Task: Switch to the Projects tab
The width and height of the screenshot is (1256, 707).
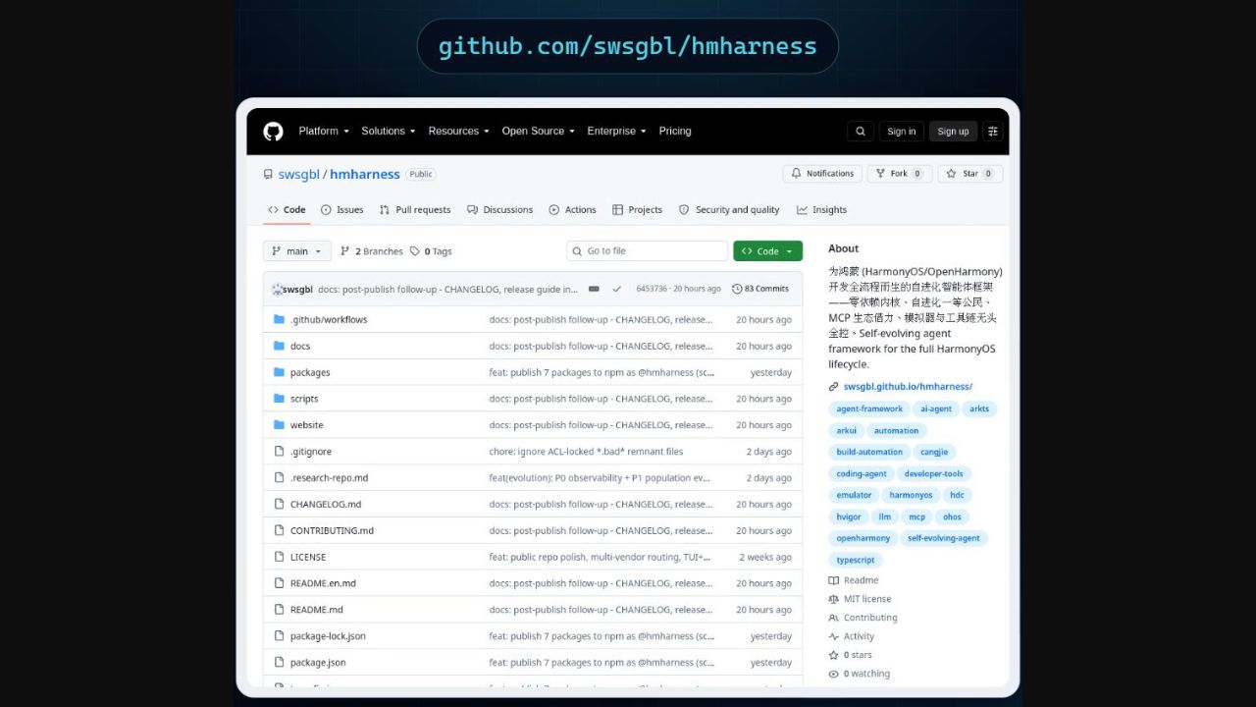Action: click(637, 210)
